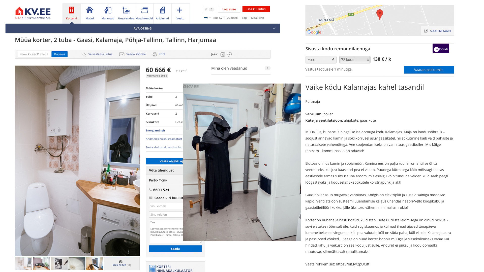Open KÕIK PILDID all photos thumbnail
Image resolution: width=484 pixels, height=272 pixels.
coord(122,263)
